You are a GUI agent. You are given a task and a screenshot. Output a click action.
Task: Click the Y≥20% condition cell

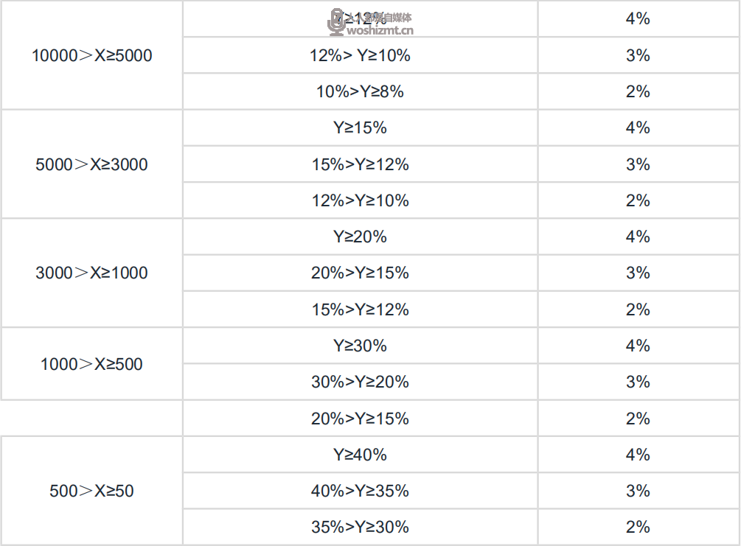coord(360,237)
